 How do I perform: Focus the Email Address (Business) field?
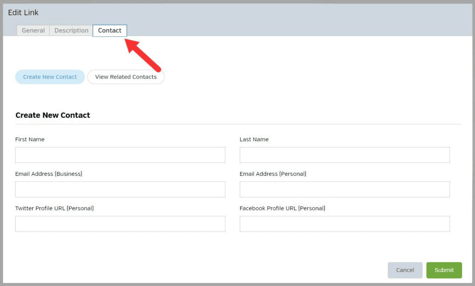pos(120,189)
